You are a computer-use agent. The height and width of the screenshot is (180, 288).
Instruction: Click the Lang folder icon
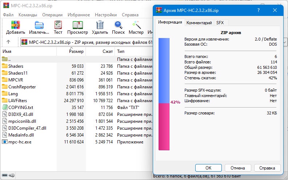[x=5, y=93]
